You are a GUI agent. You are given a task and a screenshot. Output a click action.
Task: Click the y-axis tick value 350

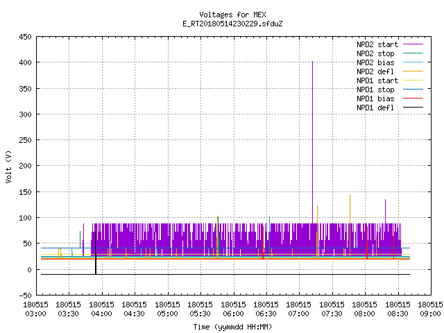click(x=25, y=89)
